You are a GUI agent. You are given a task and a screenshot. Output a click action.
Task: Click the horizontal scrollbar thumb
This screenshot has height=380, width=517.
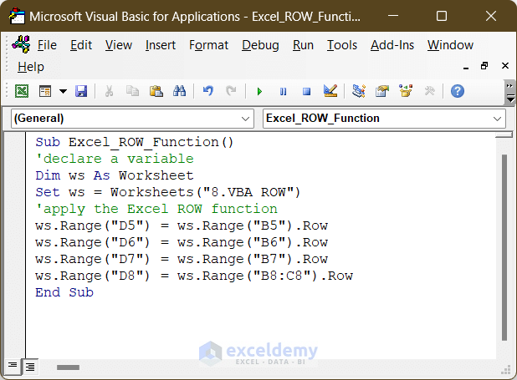[68, 367]
